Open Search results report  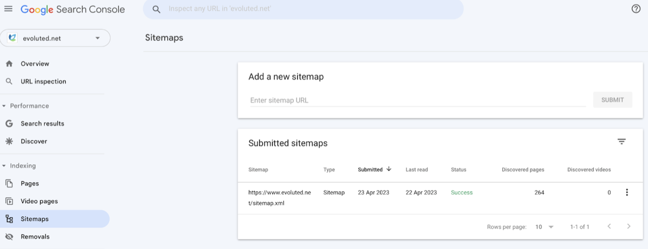[42, 123]
